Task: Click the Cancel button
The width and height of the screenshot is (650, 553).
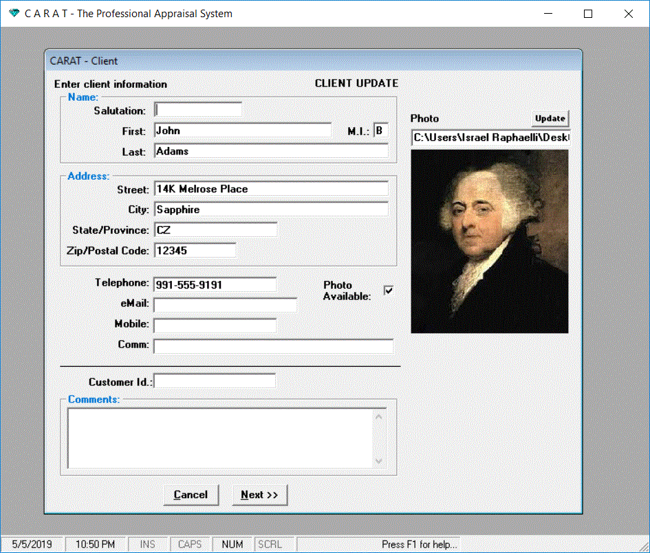Action: [191, 495]
